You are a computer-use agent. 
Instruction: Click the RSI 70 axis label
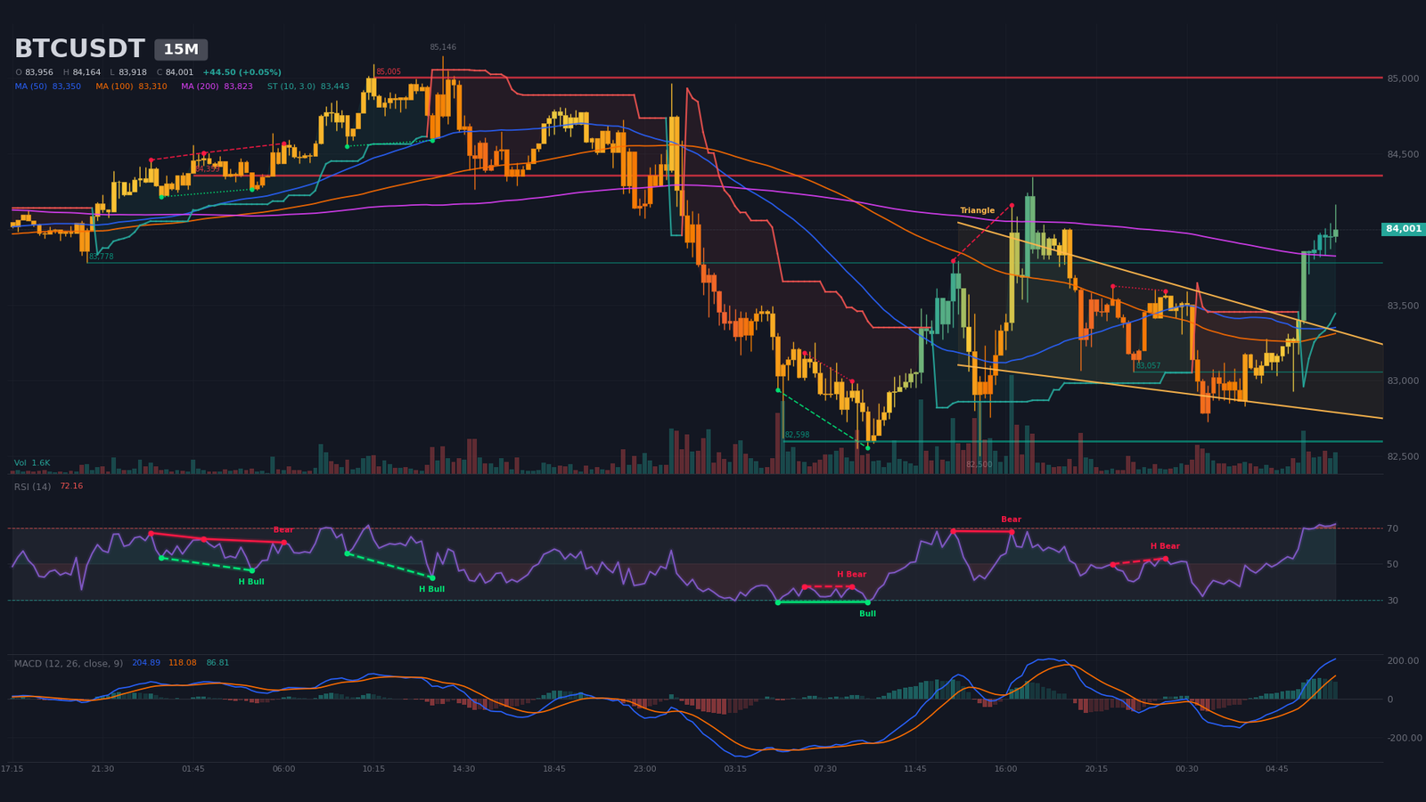1392,529
